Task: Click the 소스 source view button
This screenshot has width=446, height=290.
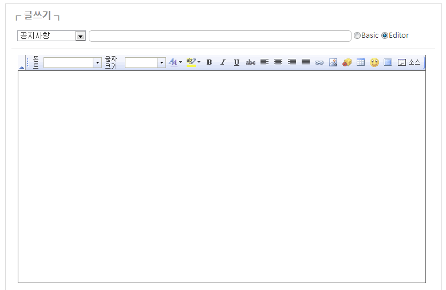Action: coord(409,62)
